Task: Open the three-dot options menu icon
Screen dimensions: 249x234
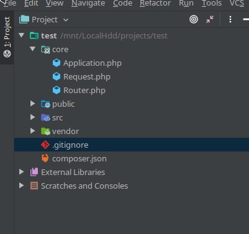Action: click(230, 19)
